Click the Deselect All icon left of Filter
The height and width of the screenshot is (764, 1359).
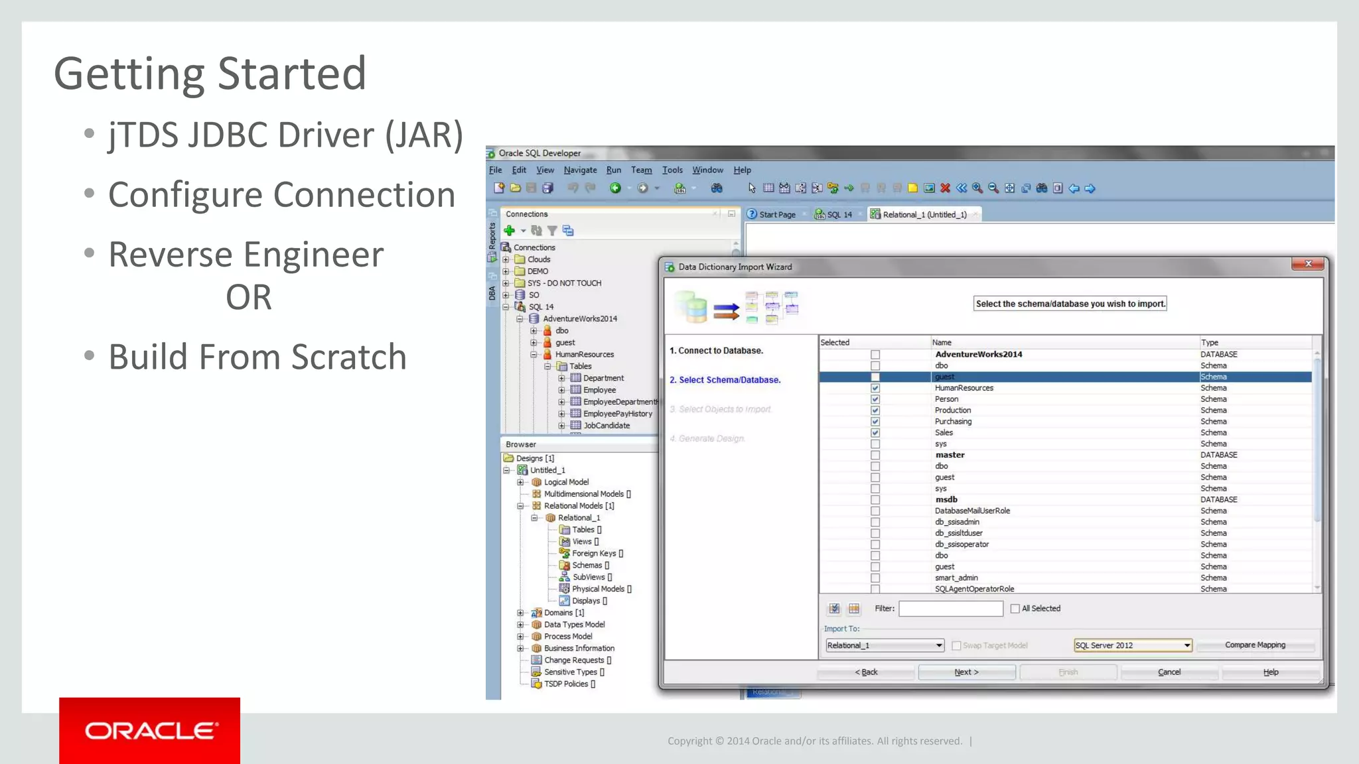point(854,608)
